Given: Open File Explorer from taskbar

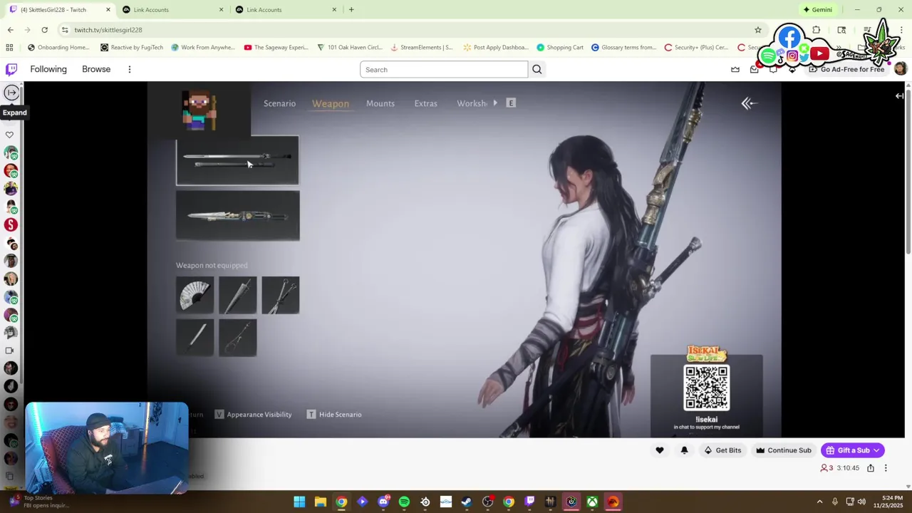Looking at the screenshot, I should tap(321, 502).
